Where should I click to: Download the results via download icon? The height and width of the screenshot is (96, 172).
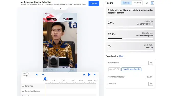click(147, 3)
